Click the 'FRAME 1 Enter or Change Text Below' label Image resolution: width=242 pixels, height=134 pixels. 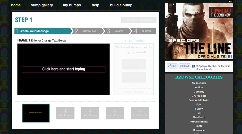click(42, 40)
